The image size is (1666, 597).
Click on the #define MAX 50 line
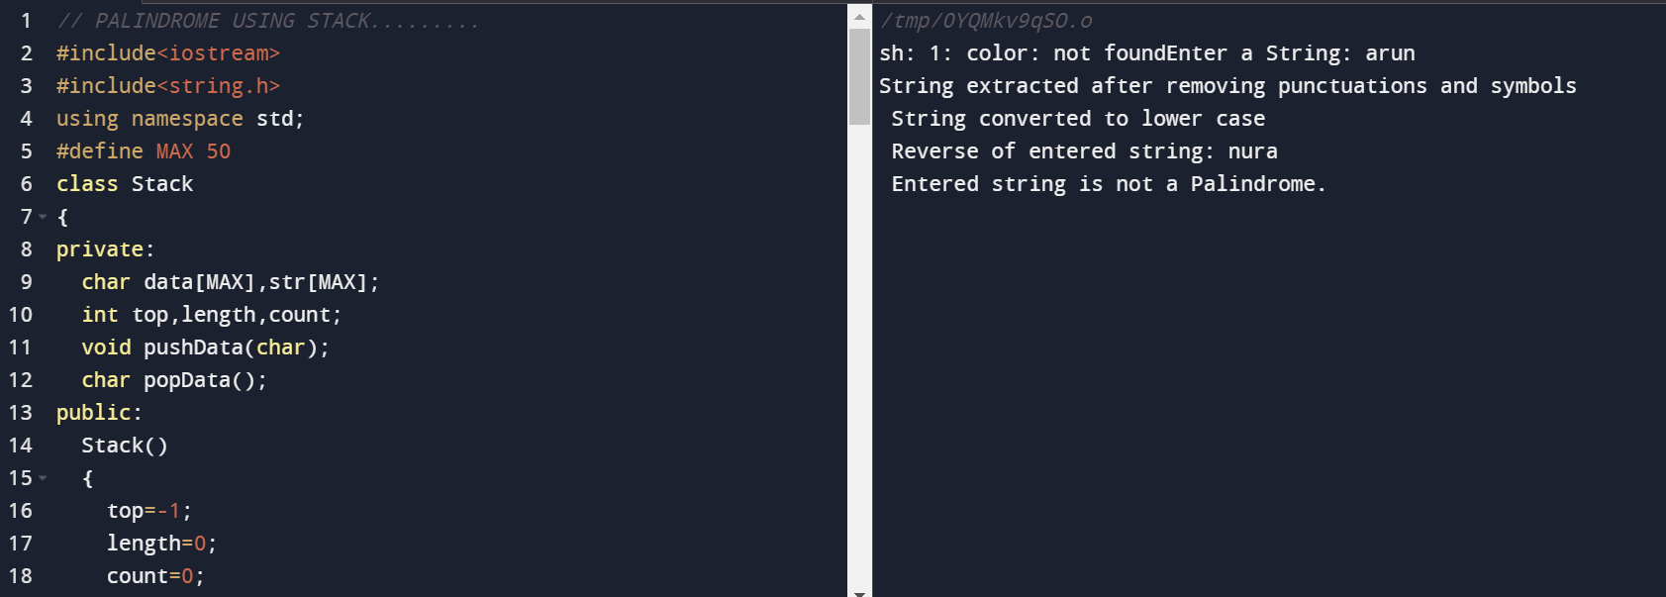tap(144, 151)
